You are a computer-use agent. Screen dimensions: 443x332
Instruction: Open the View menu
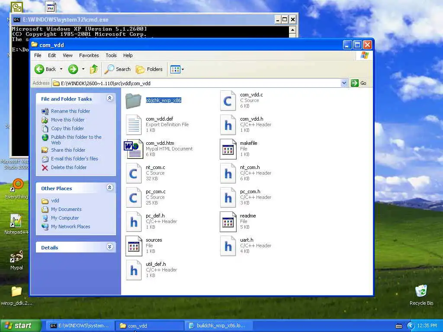67,55
